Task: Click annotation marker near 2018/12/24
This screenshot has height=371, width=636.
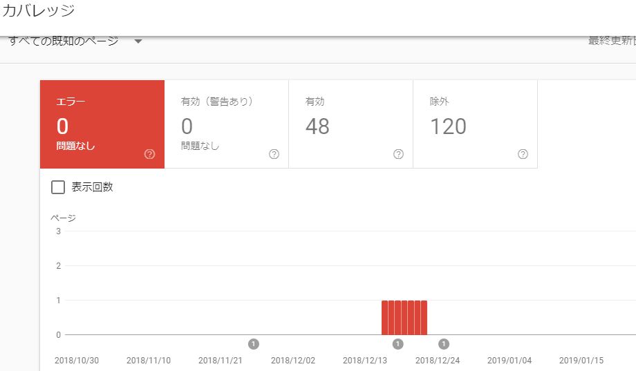Action: 444,344
